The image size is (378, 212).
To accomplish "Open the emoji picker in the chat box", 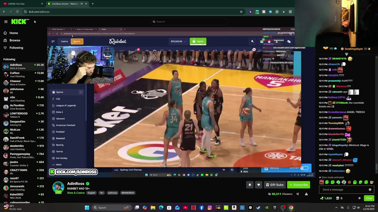I will 370,190.
